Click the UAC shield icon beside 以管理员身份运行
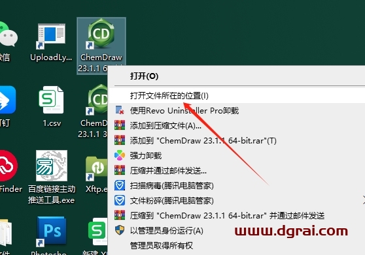The width and height of the screenshot is (365, 255). pos(120,230)
